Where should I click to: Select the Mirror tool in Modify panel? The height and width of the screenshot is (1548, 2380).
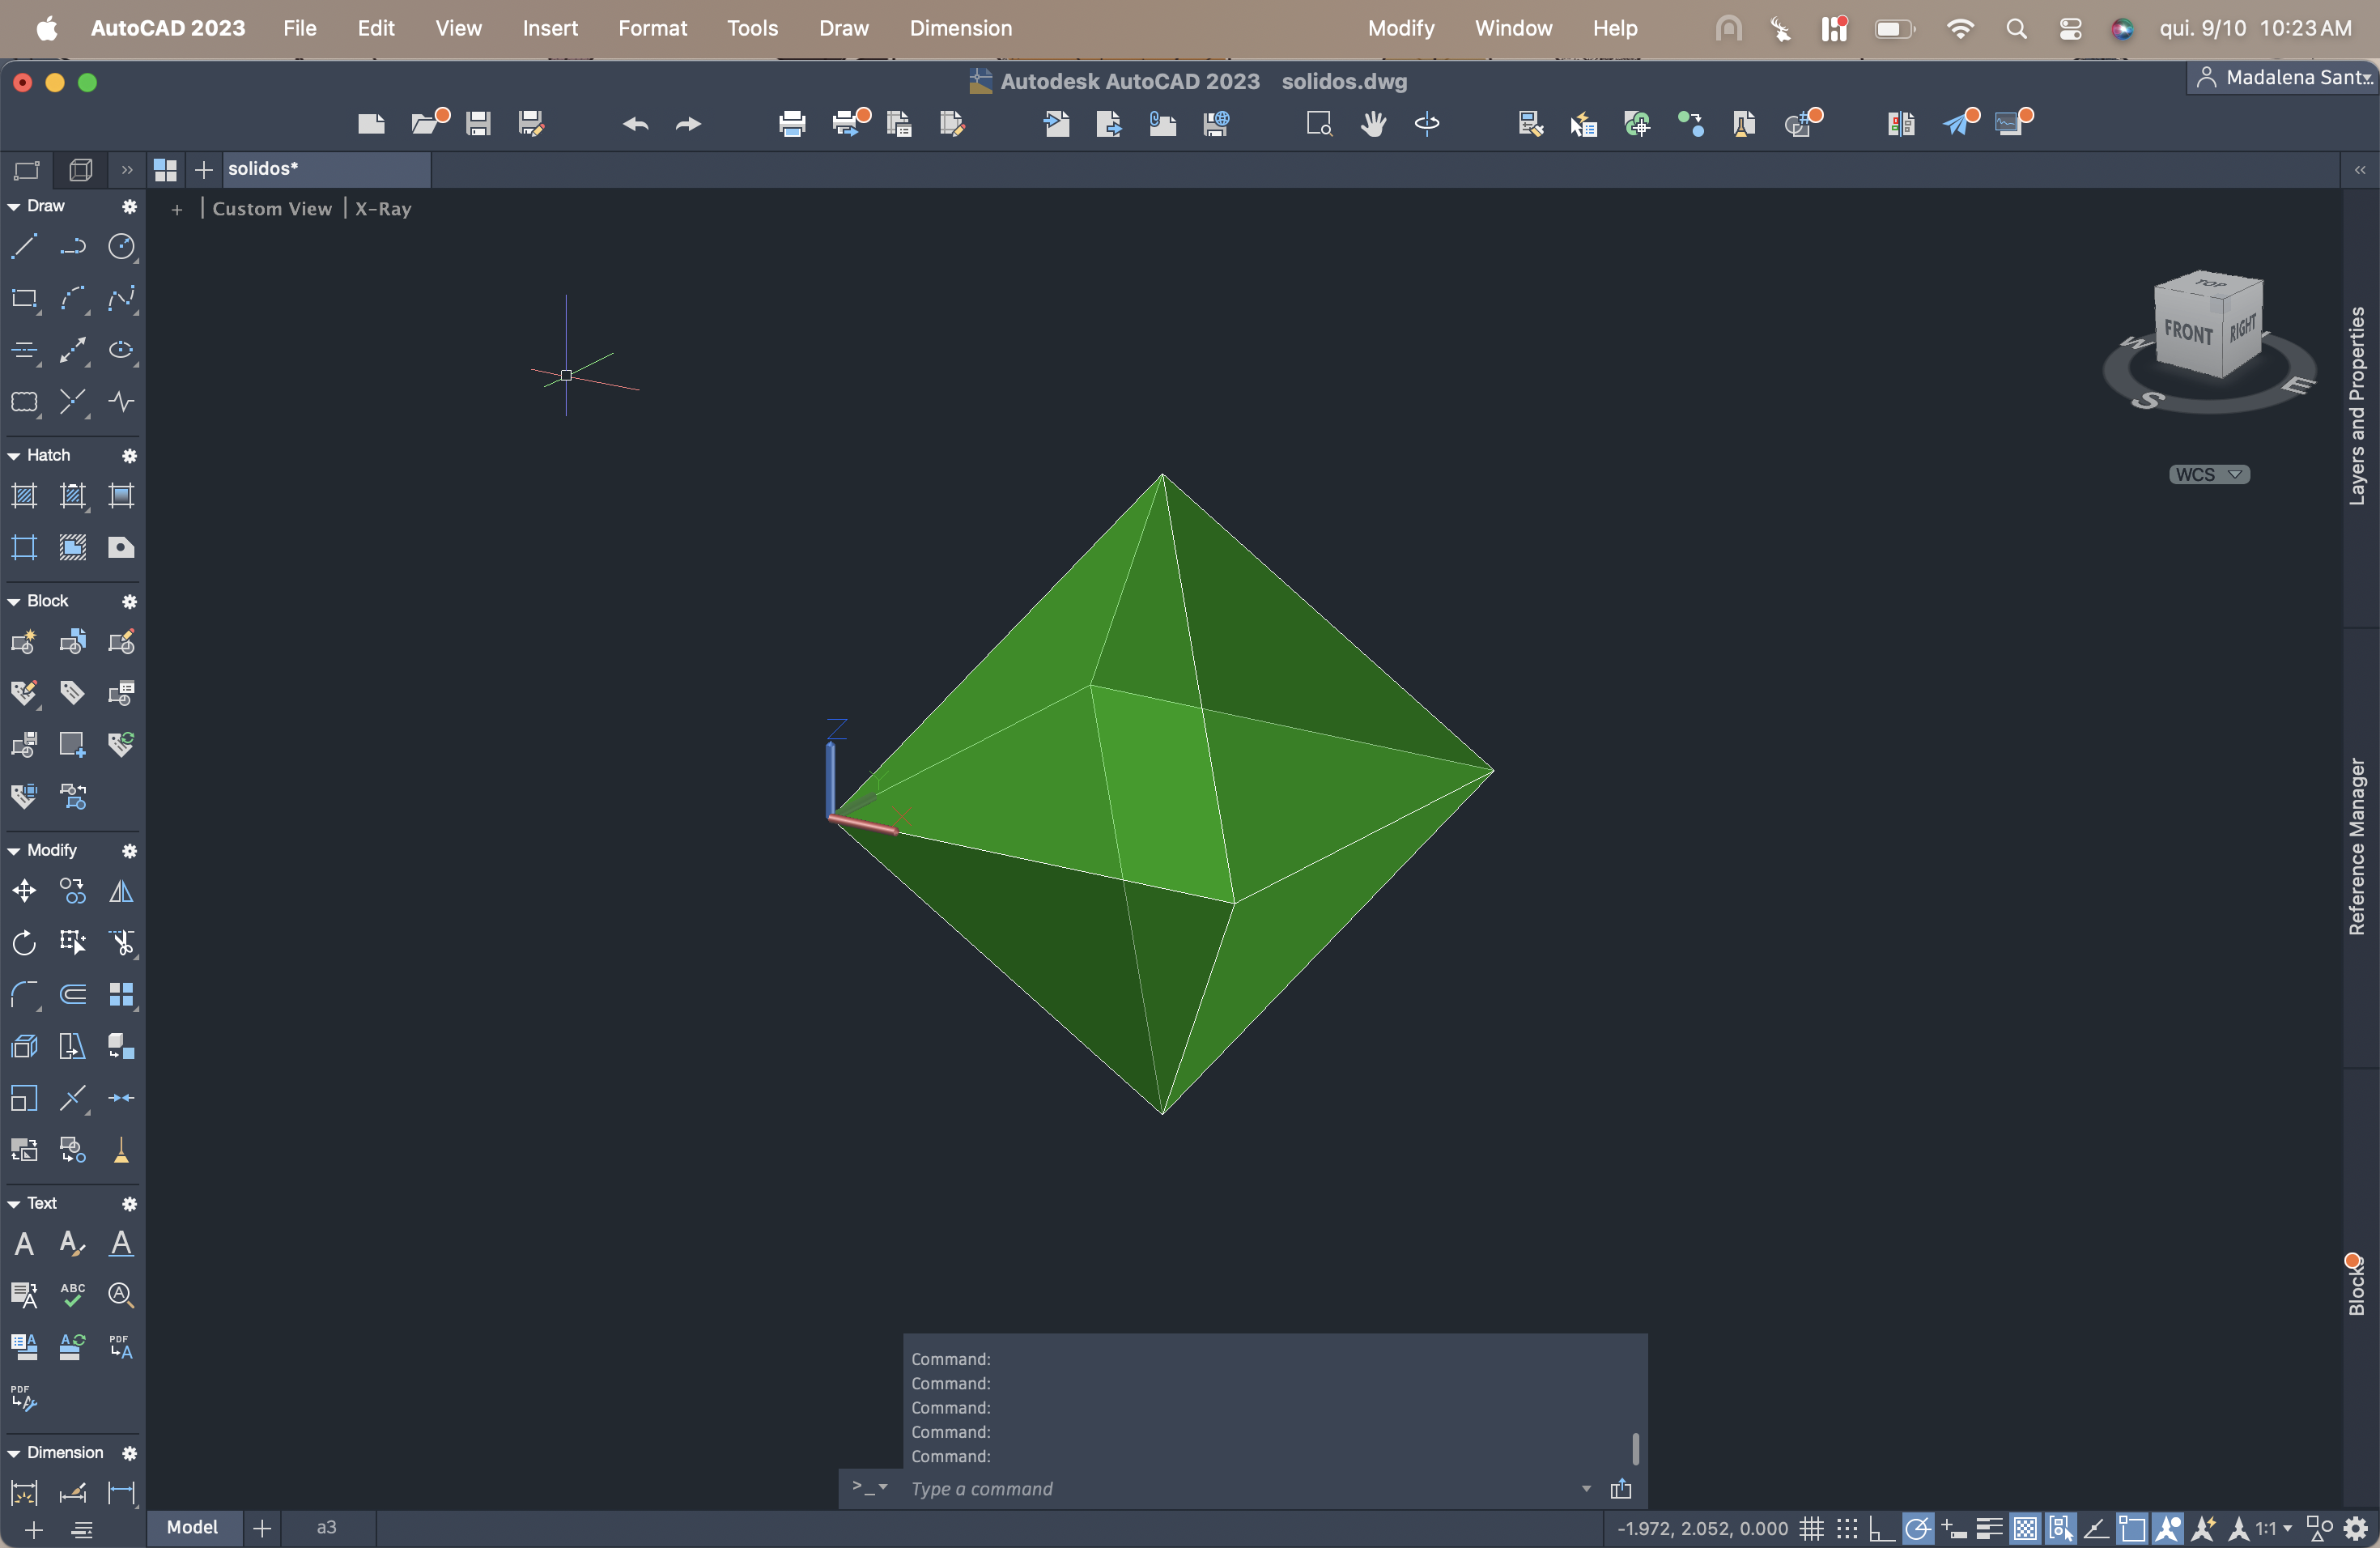coord(121,891)
